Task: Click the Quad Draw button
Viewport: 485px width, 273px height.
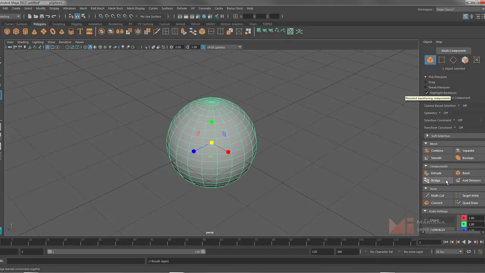Action: click(469, 203)
